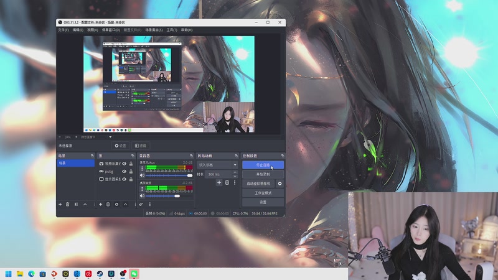The image size is (498, 280).
Task: Click the 启动虚拟摄像机 virtual camera button
Action: (x=258, y=184)
